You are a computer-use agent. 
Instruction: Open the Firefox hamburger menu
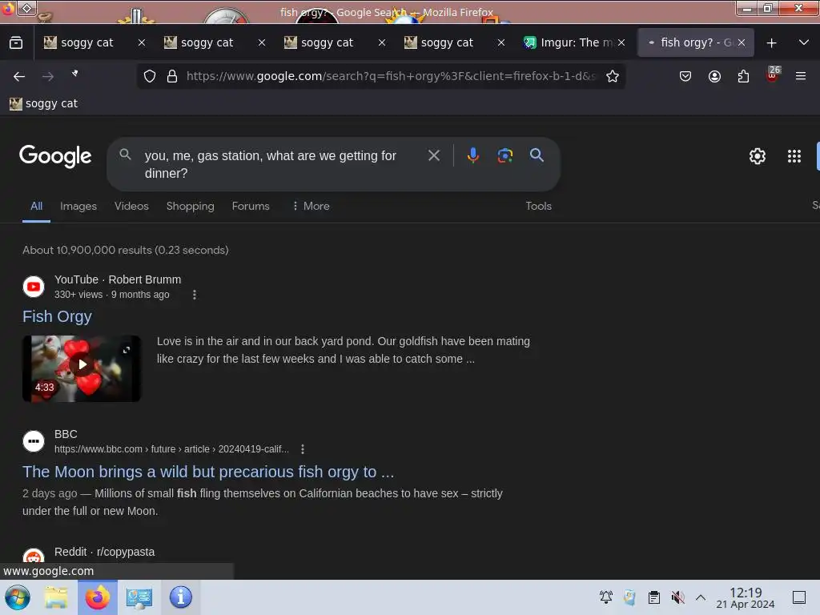pyautogui.click(x=801, y=76)
